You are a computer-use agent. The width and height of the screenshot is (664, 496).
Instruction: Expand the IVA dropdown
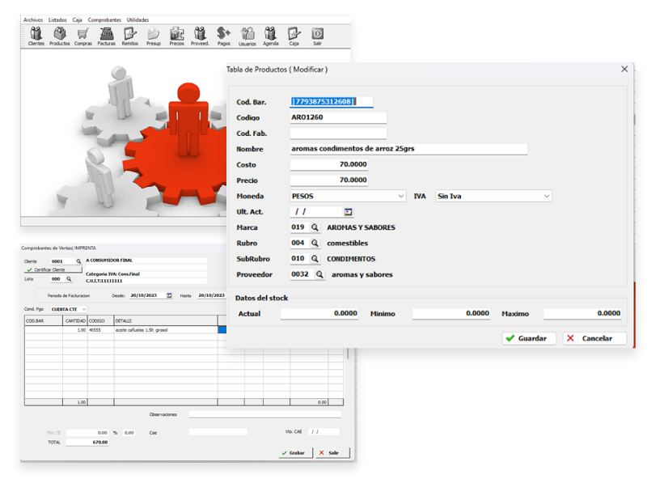(x=547, y=196)
